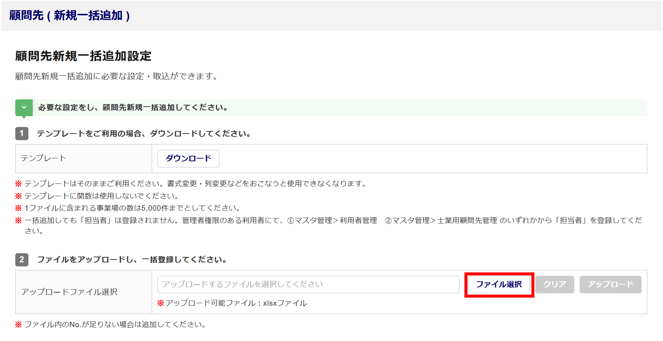This screenshot has width=663, height=341.
Task: Click the ※ mark beside 担当者 registration note
Action: click(19, 221)
